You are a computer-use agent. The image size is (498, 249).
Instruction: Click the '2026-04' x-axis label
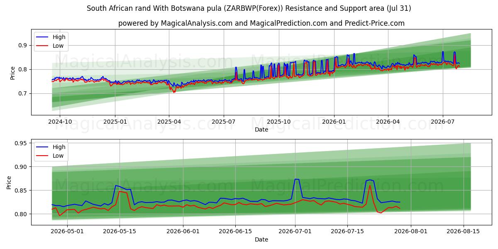pos(388,122)
